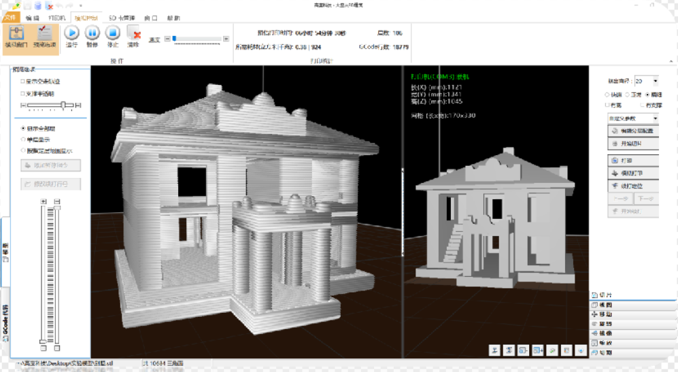Click the minus icon left of speed slider
This screenshot has width=678, height=372.
point(167,39)
